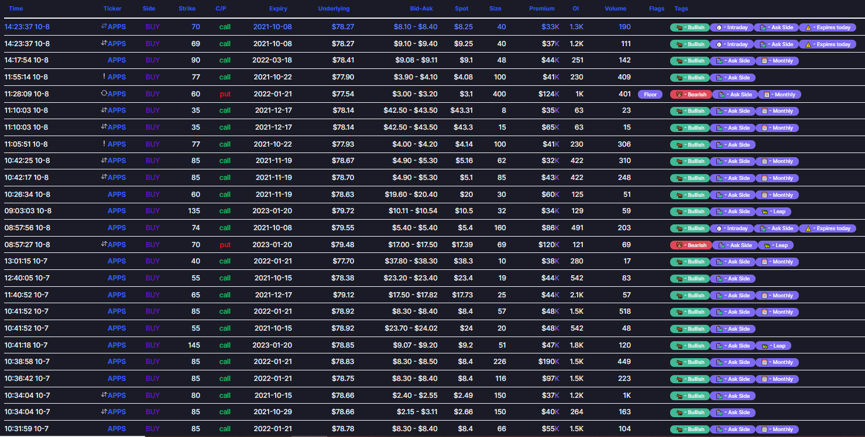Open the APPS ticker link in the 10:38:58 row
Viewport: 865px width, 437px height.
pos(116,362)
